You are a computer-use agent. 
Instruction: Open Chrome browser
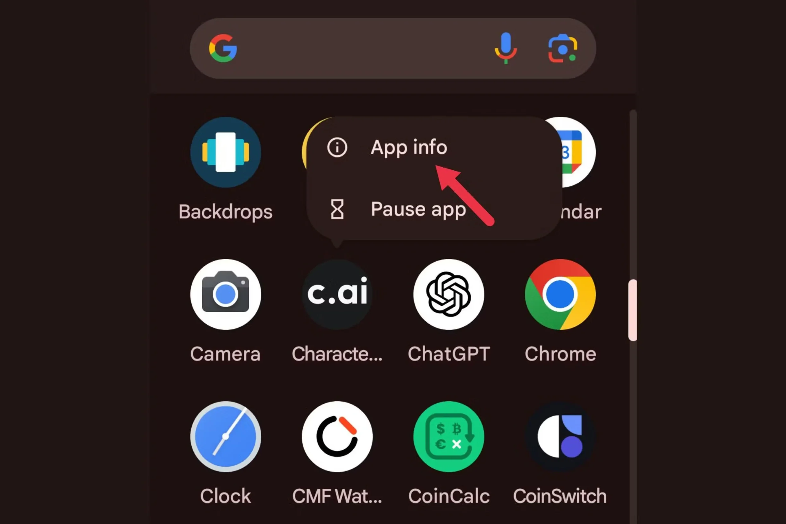[560, 294]
